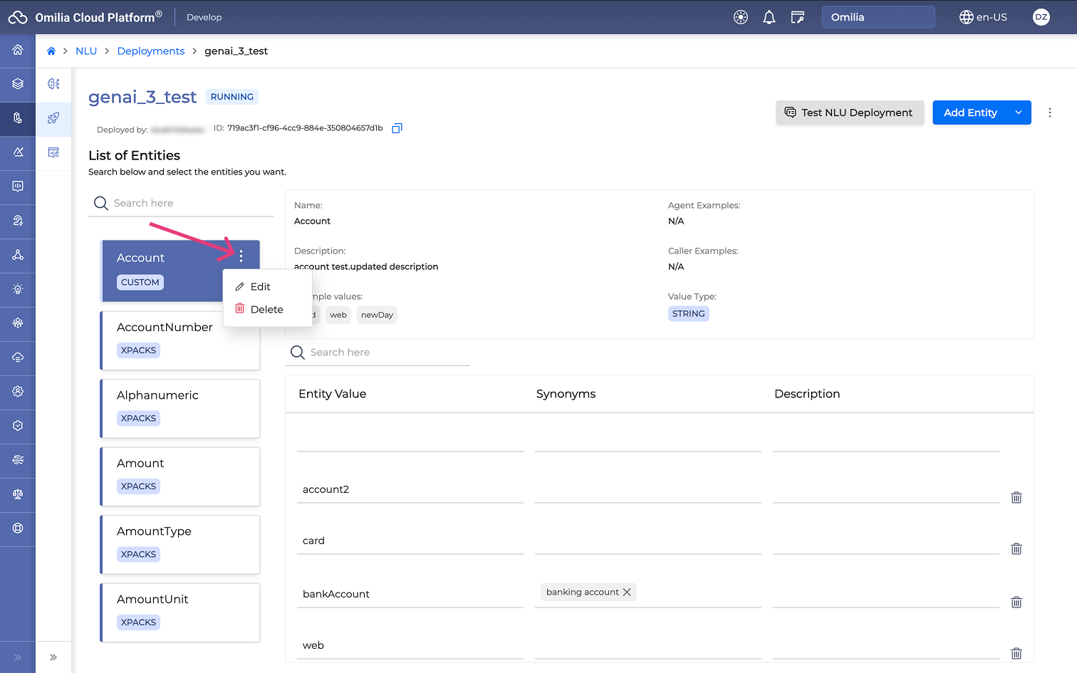The width and height of the screenshot is (1077, 673).
Task: Click trash icon for bankAccount row
Action: point(1016,602)
